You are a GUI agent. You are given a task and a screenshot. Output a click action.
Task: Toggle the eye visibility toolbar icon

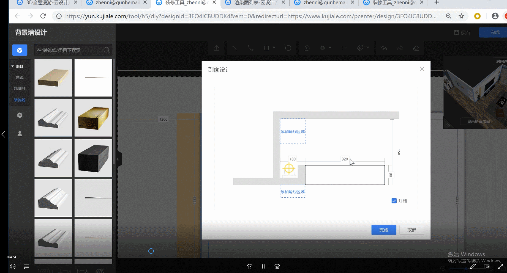323,48
